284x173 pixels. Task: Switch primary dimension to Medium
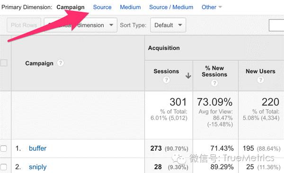(130, 7)
